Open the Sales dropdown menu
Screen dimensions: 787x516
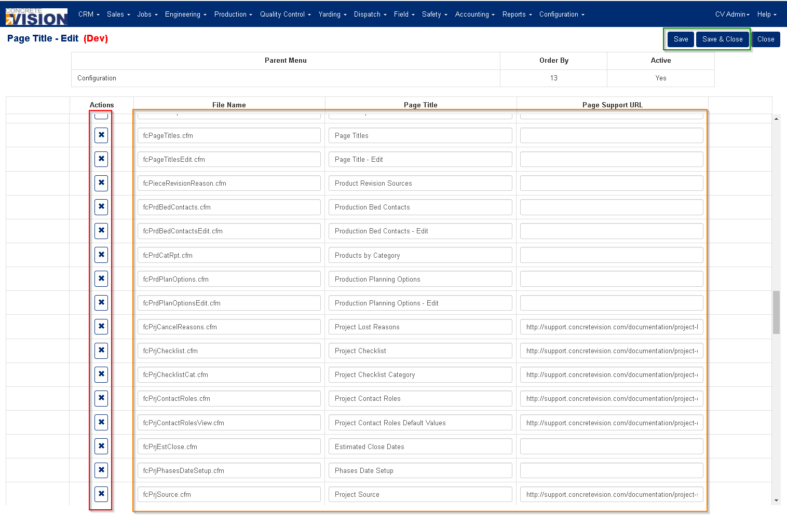click(118, 15)
